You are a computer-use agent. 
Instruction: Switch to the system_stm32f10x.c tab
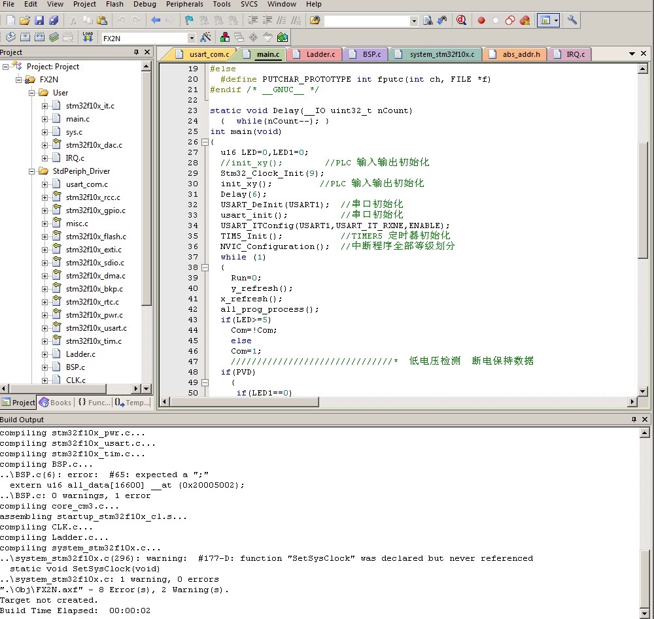point(436,54)
